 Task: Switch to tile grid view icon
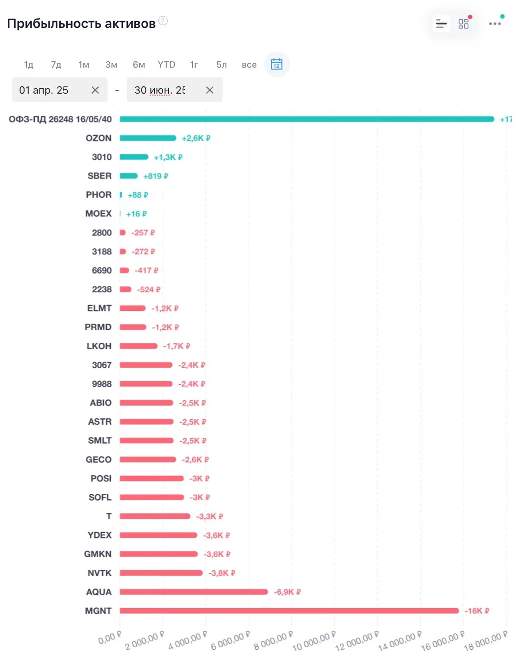[463, 24]
